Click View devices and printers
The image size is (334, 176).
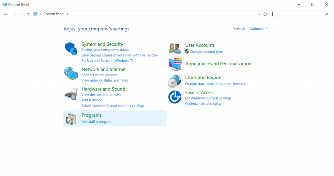coord(101,95)
